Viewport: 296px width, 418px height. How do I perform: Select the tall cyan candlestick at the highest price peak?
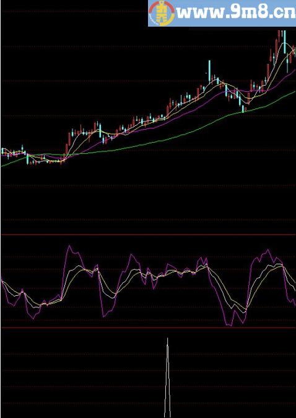click(285, 42)
